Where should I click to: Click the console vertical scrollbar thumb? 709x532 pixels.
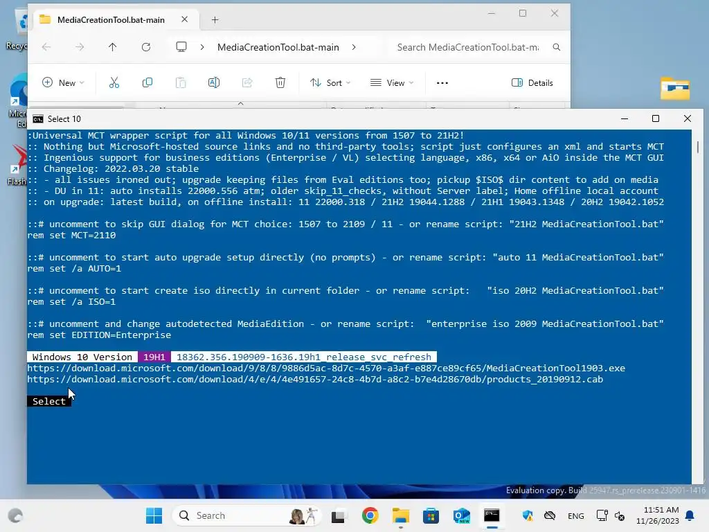[698, 147]
